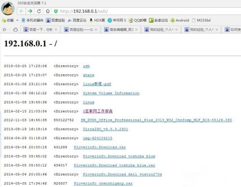Viewport: 241px width, 187px height.
Task: Open the favorites star bookmark button
Action: [8, 20]
